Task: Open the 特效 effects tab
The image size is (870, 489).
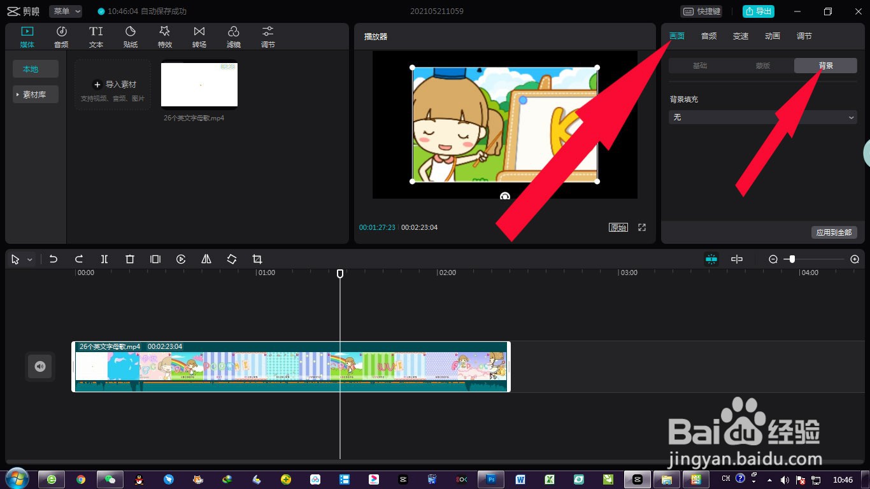Action: pos(165,37)
